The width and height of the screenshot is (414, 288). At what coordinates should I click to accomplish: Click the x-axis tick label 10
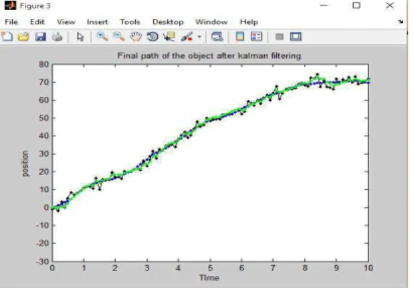(x=368, y=268)
